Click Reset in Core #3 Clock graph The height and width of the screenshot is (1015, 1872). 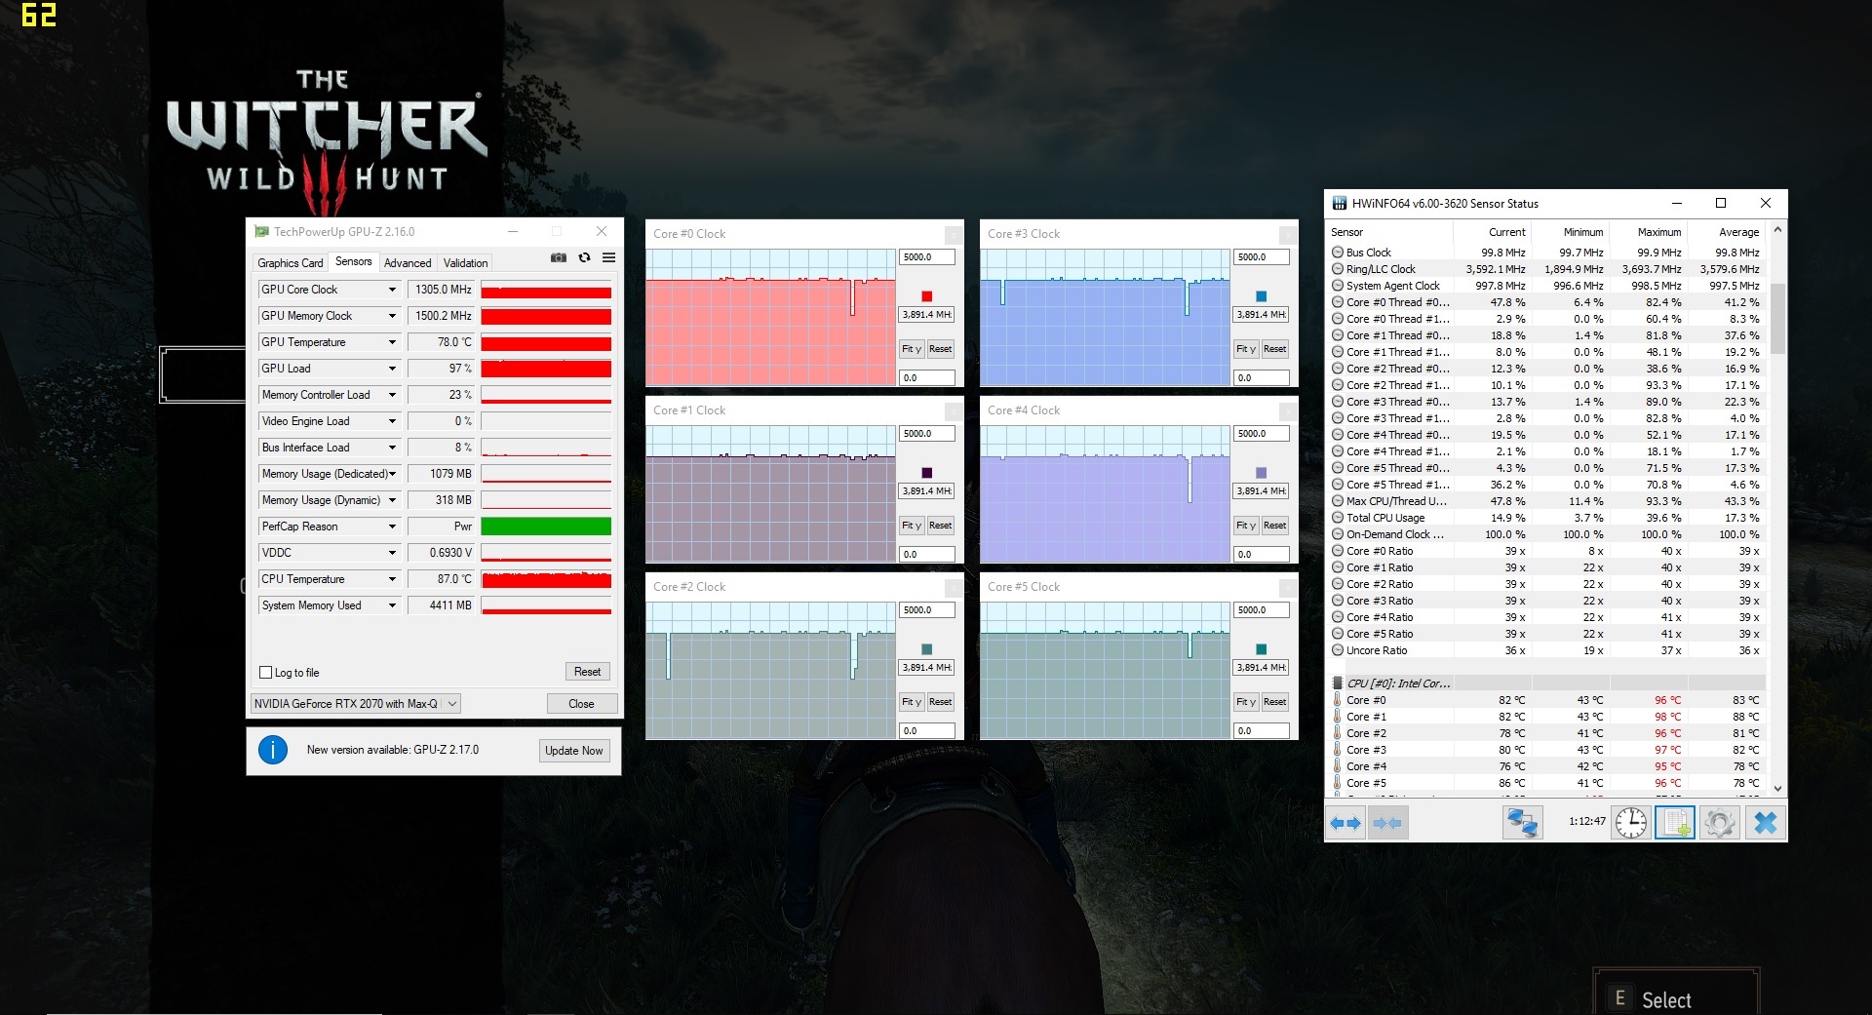tap(1274, 349)
